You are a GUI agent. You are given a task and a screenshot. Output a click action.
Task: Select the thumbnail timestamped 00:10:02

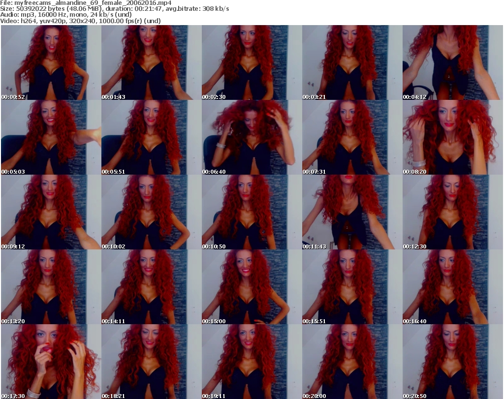pyautogui.click(x=152, y=213)
